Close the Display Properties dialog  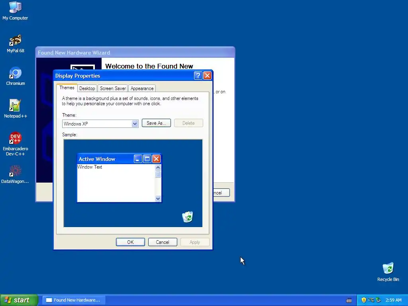point(207,76)
